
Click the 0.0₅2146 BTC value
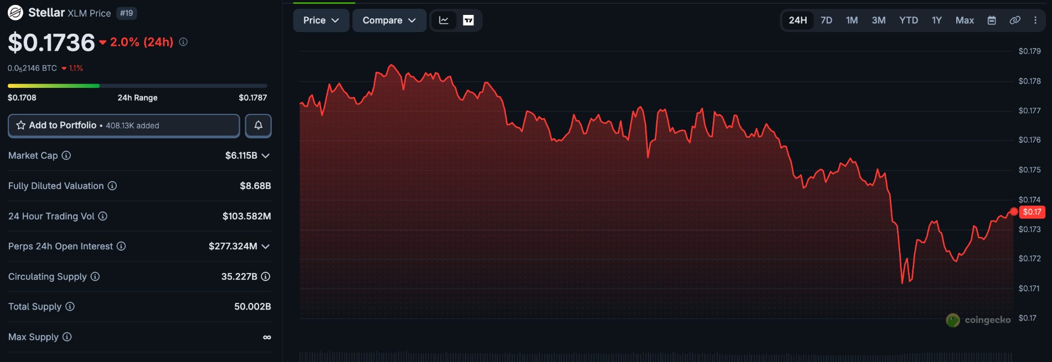point(32,69)
